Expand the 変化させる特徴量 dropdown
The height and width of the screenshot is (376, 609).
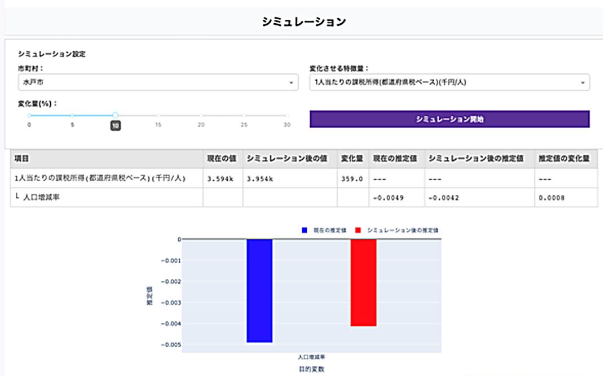click(x=445, y=82)
